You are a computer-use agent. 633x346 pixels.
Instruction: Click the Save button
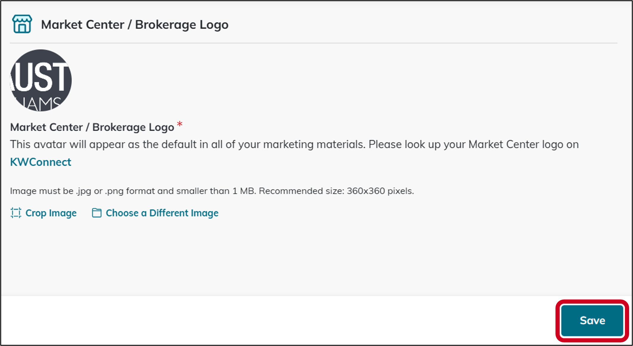tap(592, 321)
